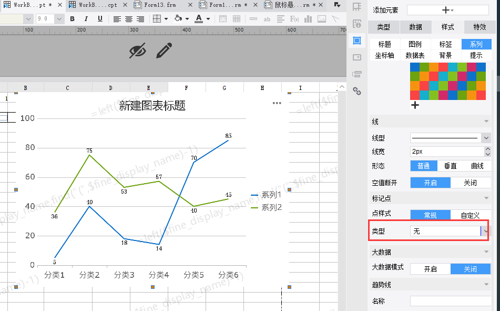Open the widget settings sidebar icon

coord(357,57)
